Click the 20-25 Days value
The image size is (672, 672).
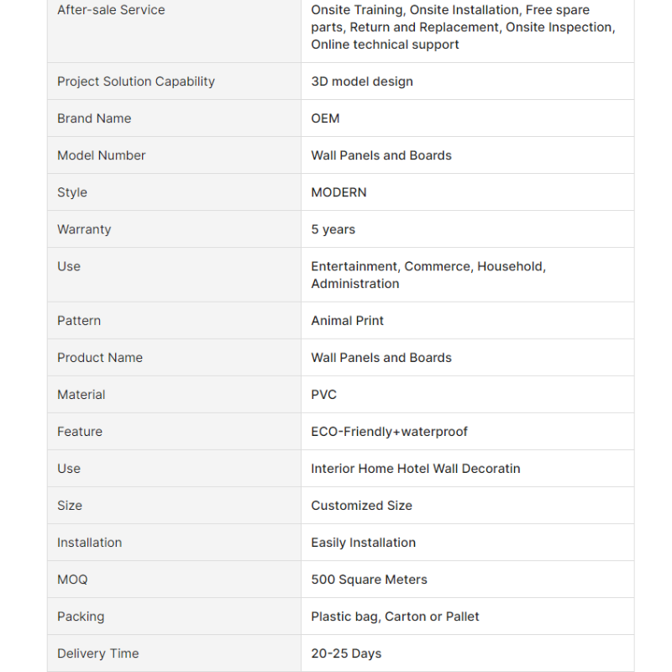346,654
